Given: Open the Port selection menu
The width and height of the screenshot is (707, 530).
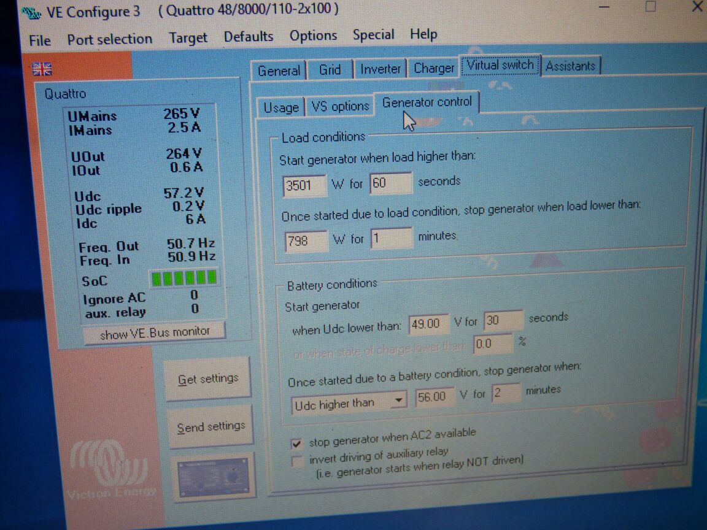Looking at the screenshot, I should coord(110,39).
